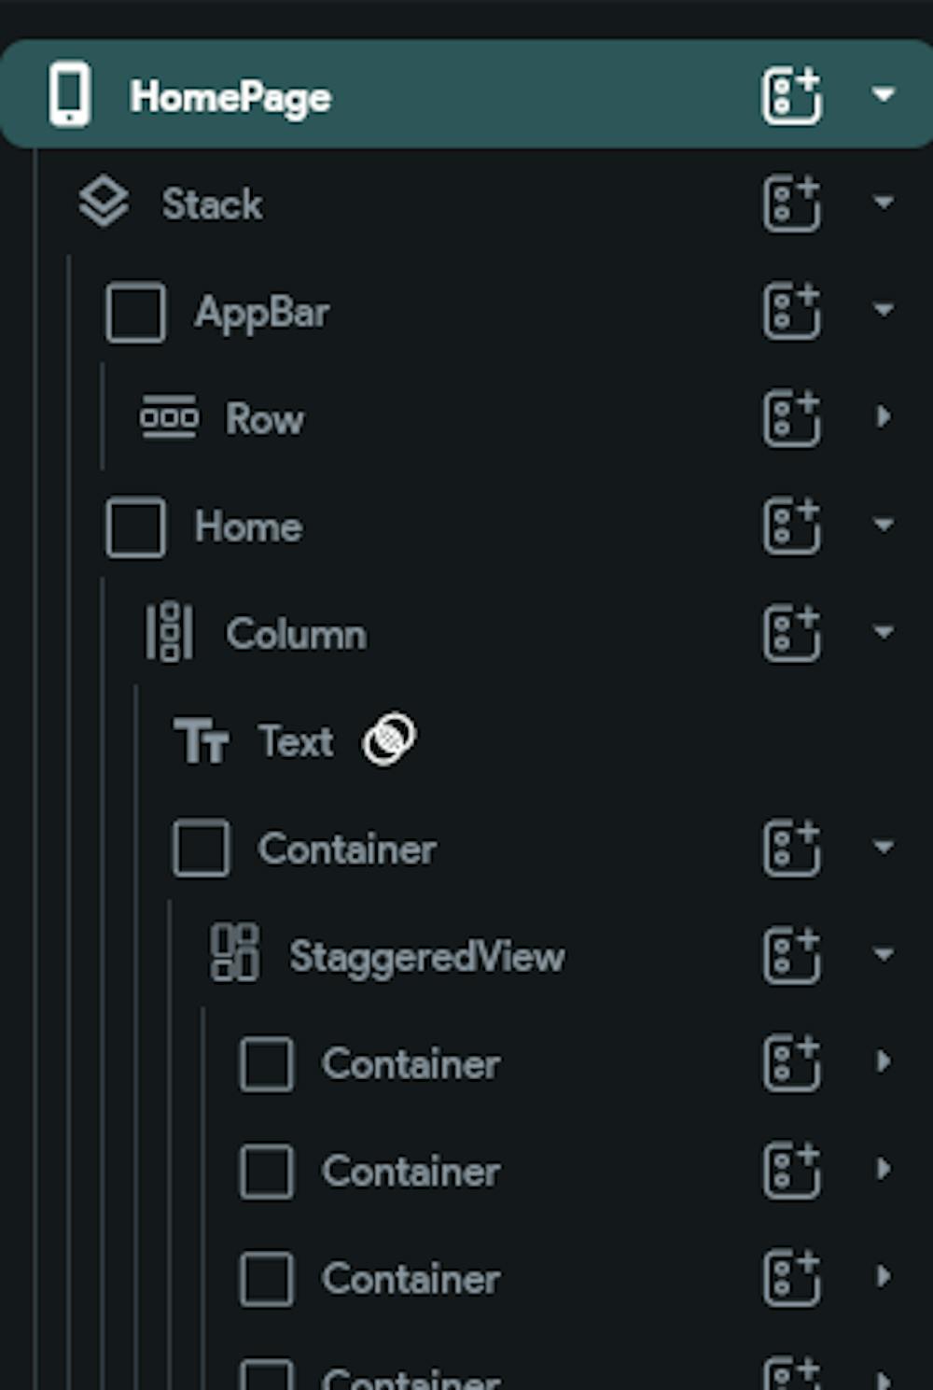Select the Container under Column
Image resolution: width=933 pixels, height=1390 pixels.
point(347,849)
